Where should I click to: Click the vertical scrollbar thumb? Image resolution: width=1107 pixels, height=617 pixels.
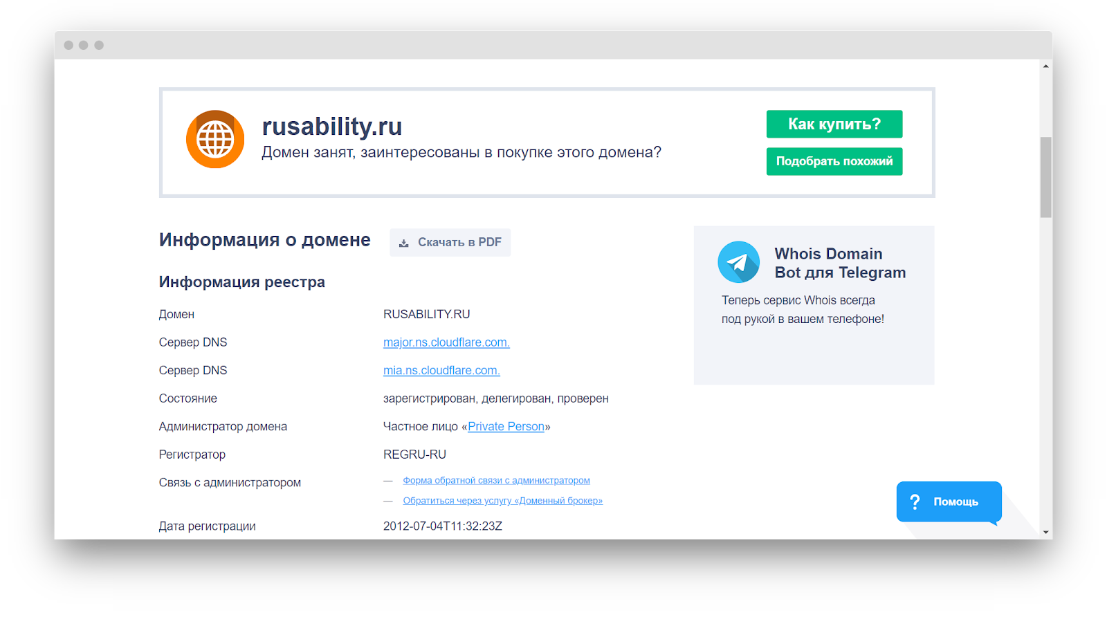point(1045,177)
